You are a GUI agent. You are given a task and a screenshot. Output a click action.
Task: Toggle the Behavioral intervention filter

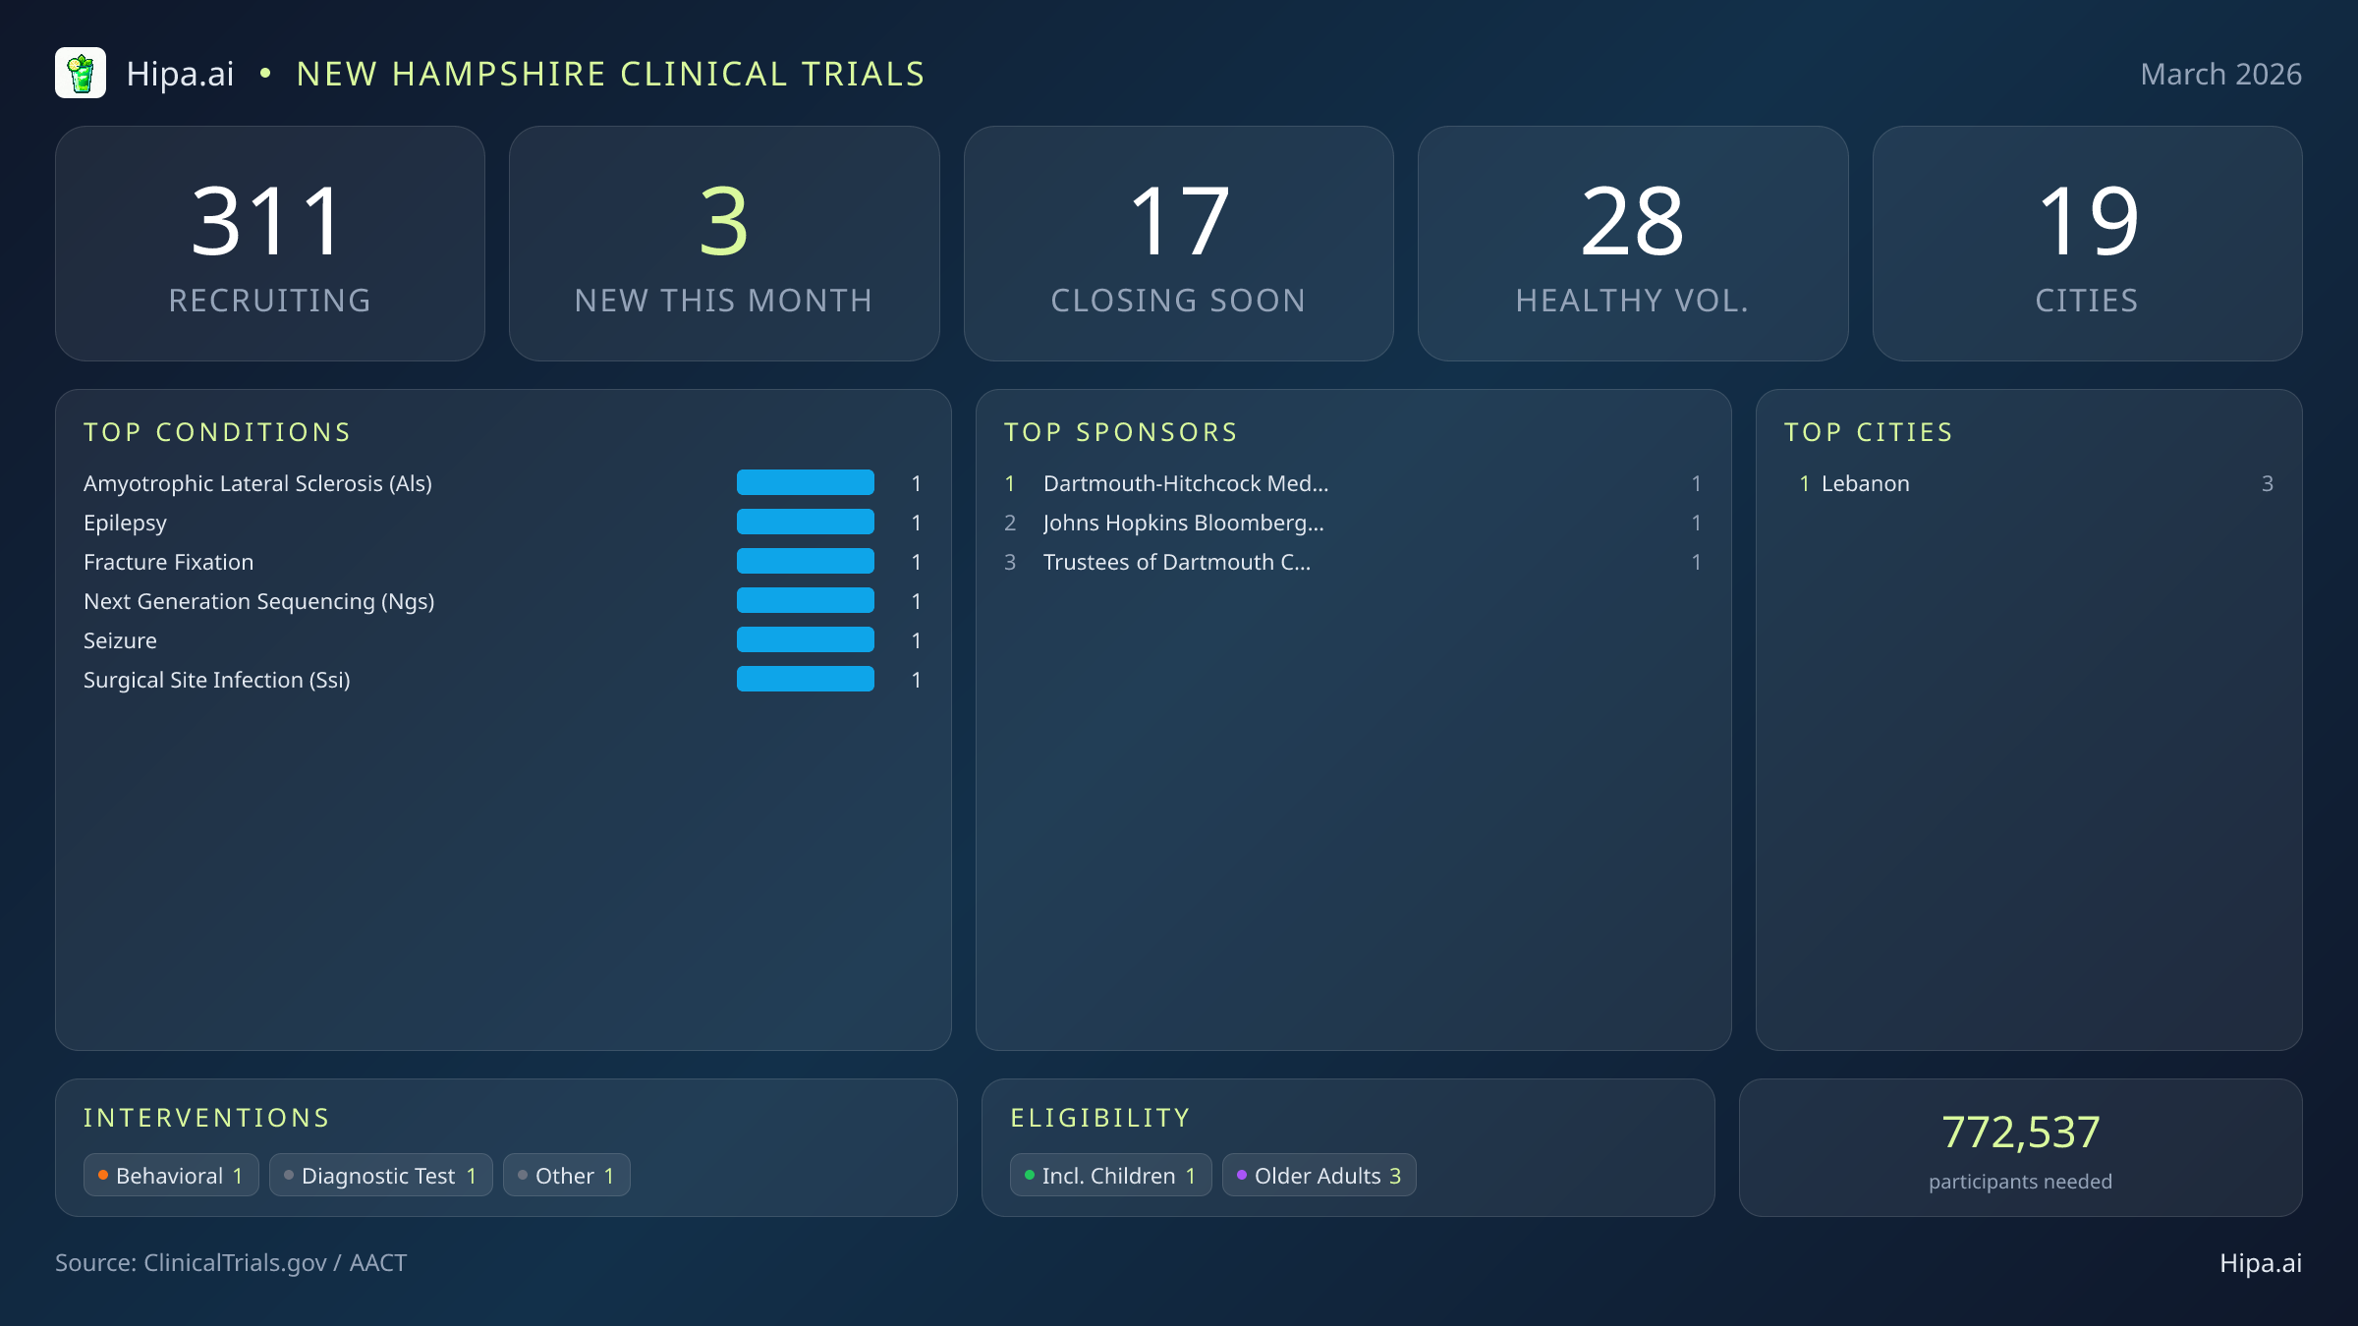170,1175
